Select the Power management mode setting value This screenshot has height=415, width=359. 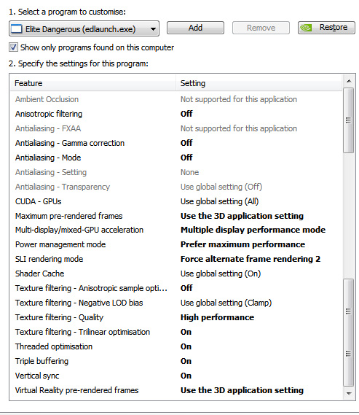coord(242,244)
